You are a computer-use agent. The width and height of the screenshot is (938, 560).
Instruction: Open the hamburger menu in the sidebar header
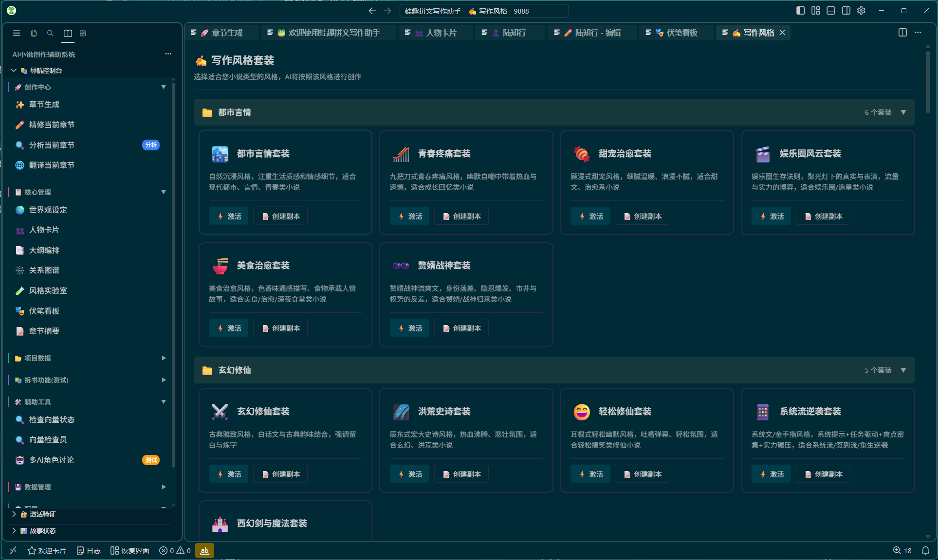17,33
